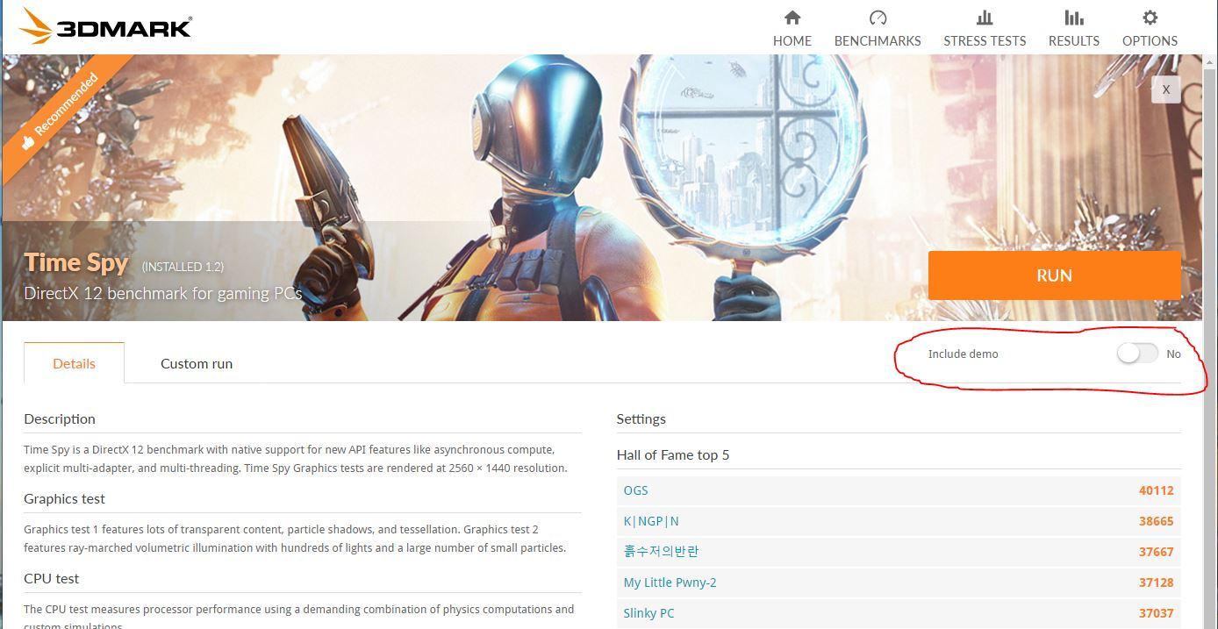Click the DirectX 12 benchmark subtitle
This screenshot has width=1218, height=629.
point(163,293)
